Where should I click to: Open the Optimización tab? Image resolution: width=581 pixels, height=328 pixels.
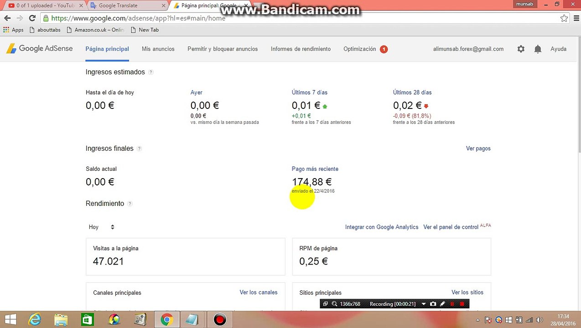point(359,49)
